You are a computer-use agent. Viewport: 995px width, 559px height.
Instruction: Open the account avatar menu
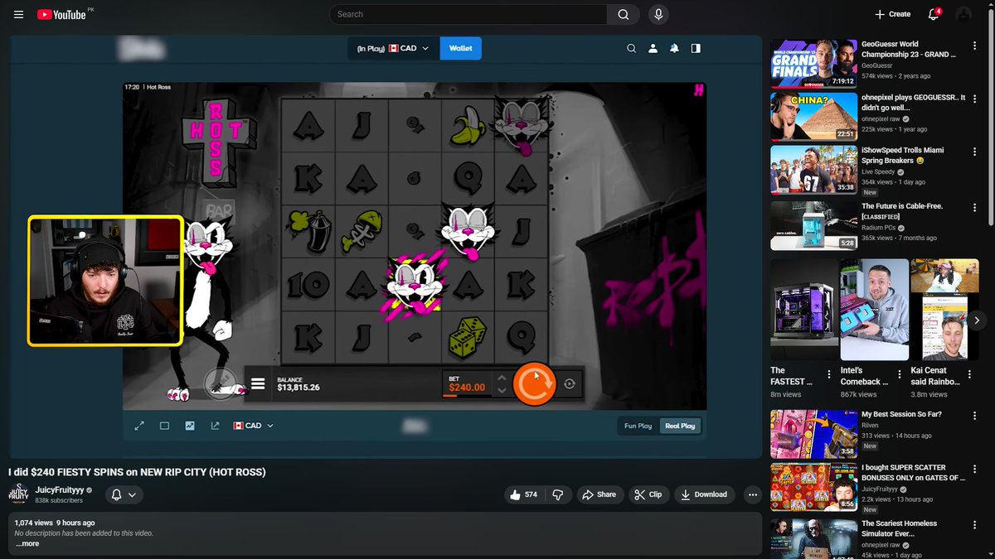pos(963,14)
